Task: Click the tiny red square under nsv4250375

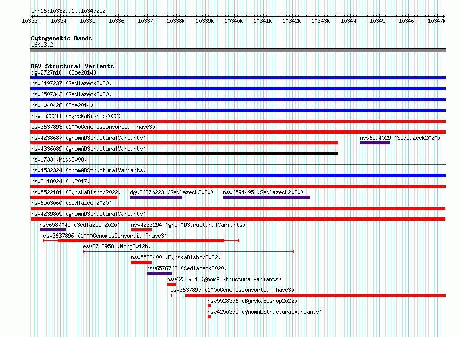Action: pyautogui.click(x=209, y=317)
